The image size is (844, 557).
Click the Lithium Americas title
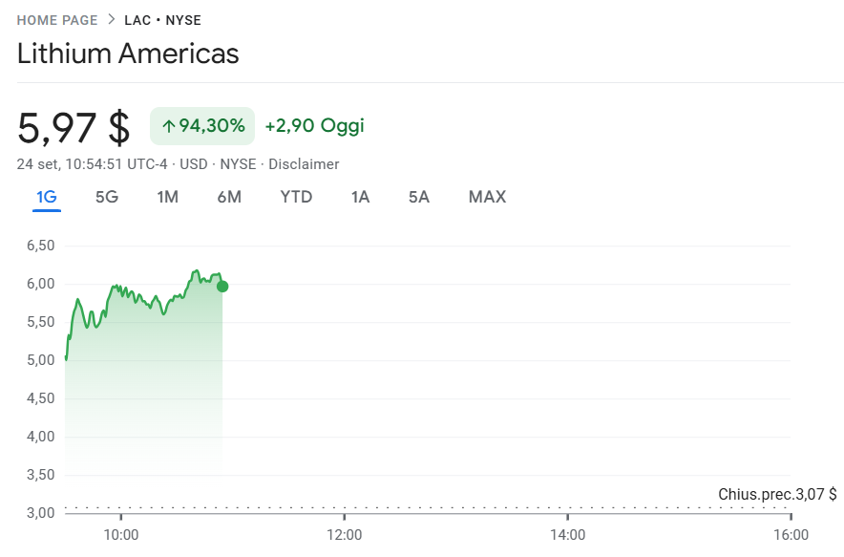click(128, 54)
